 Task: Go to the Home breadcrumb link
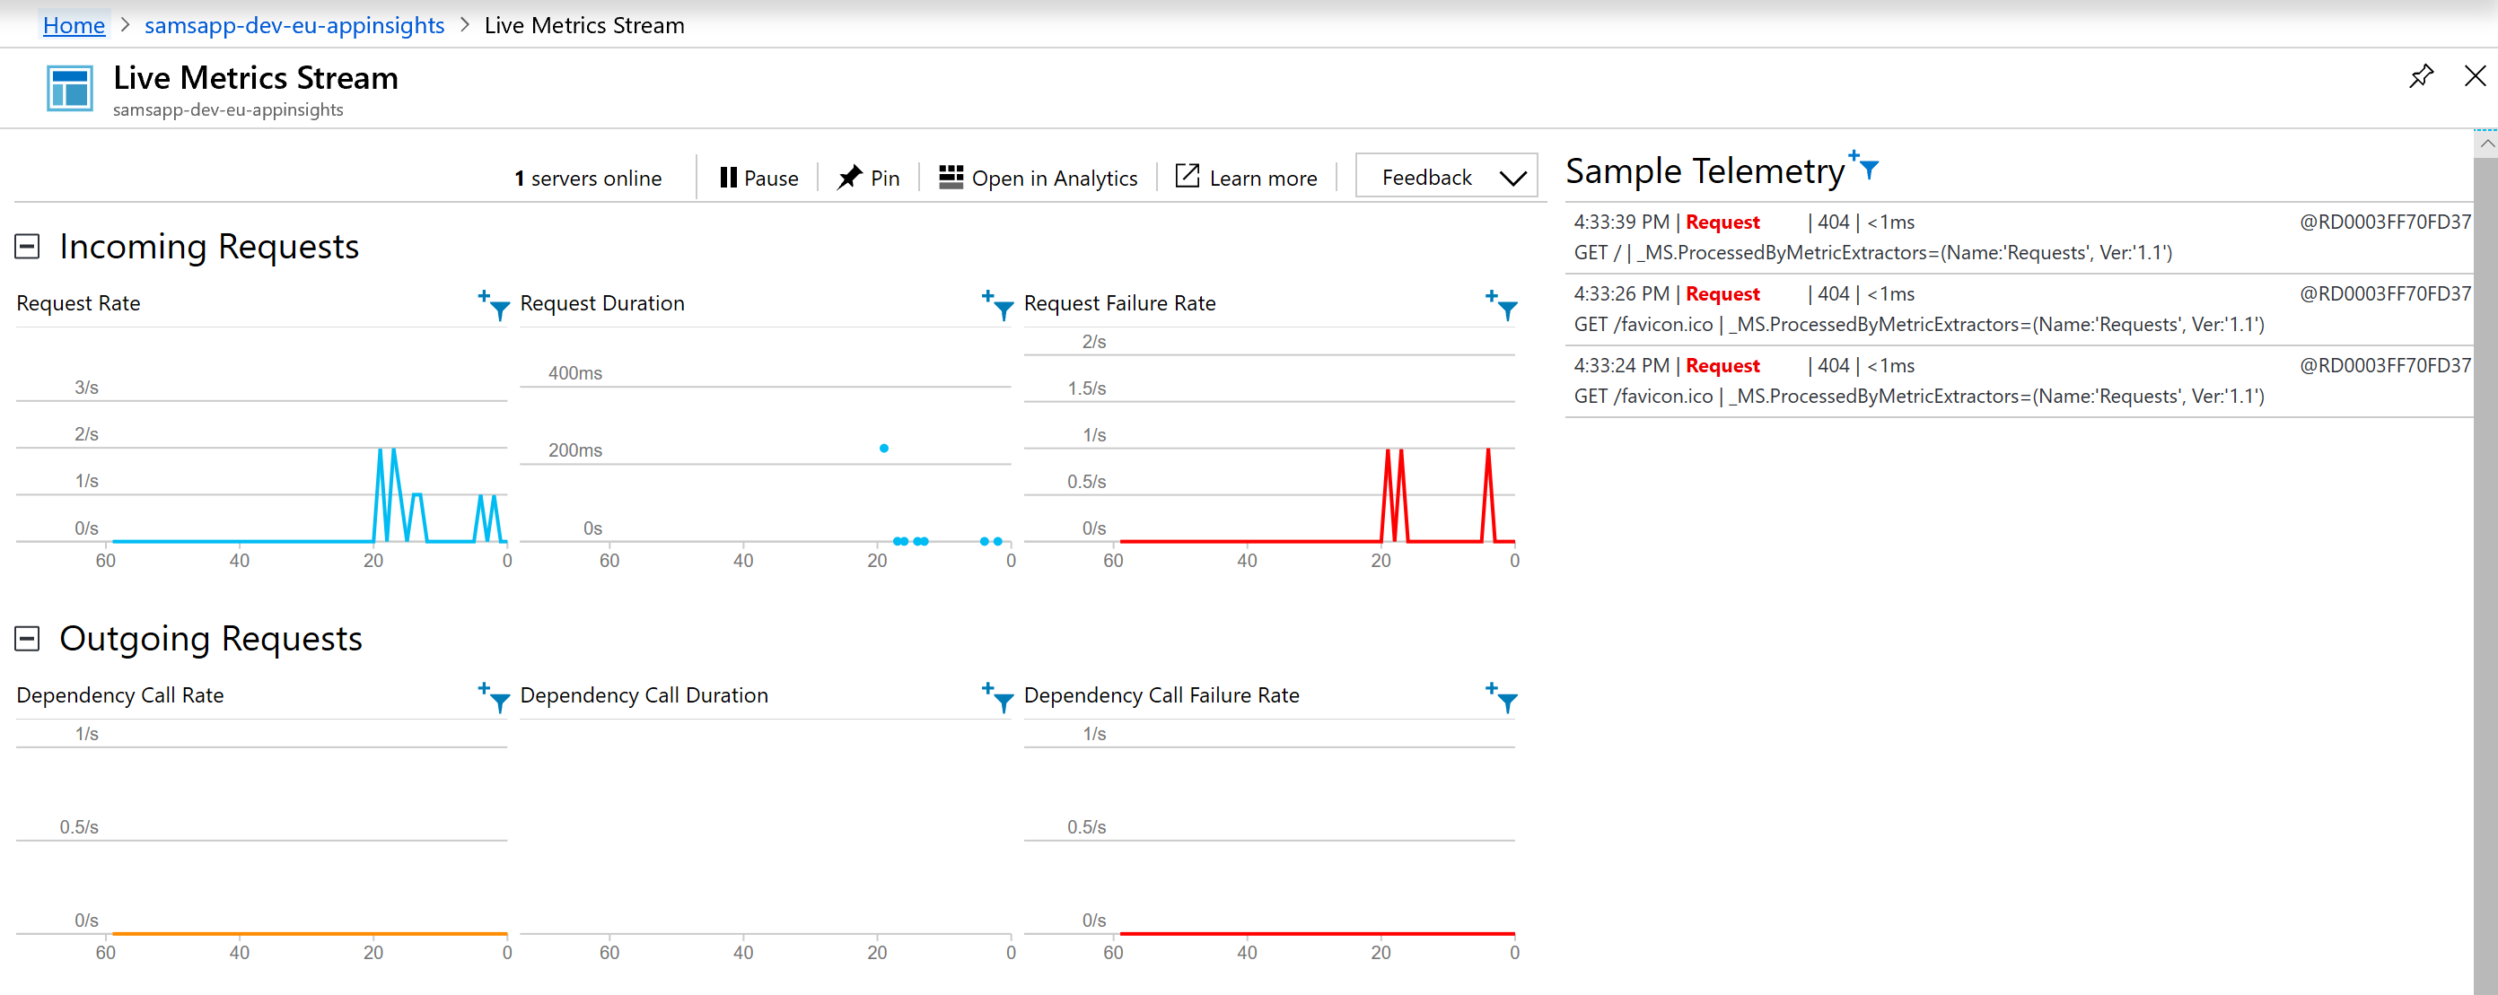pos(74,25)
